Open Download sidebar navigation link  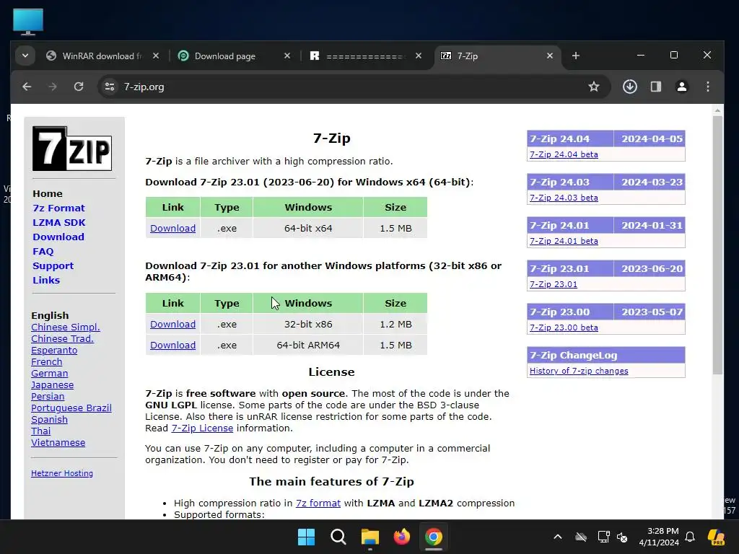58,237
